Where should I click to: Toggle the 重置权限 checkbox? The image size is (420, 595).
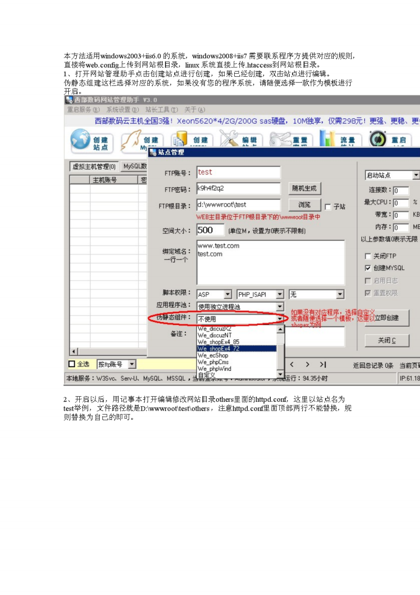pos(367,293)
